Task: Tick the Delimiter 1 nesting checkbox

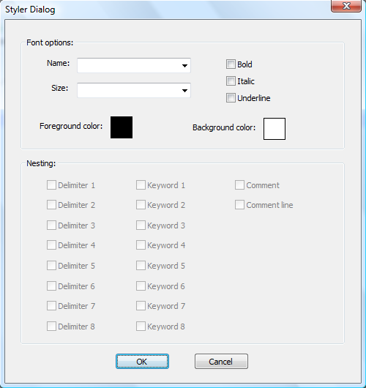Action: click(51, 184)
